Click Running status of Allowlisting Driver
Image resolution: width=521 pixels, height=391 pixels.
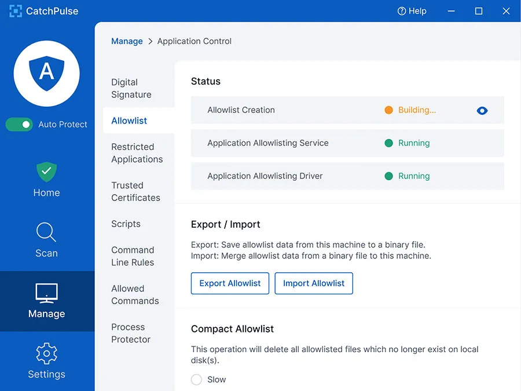click(x=414, y=176)
